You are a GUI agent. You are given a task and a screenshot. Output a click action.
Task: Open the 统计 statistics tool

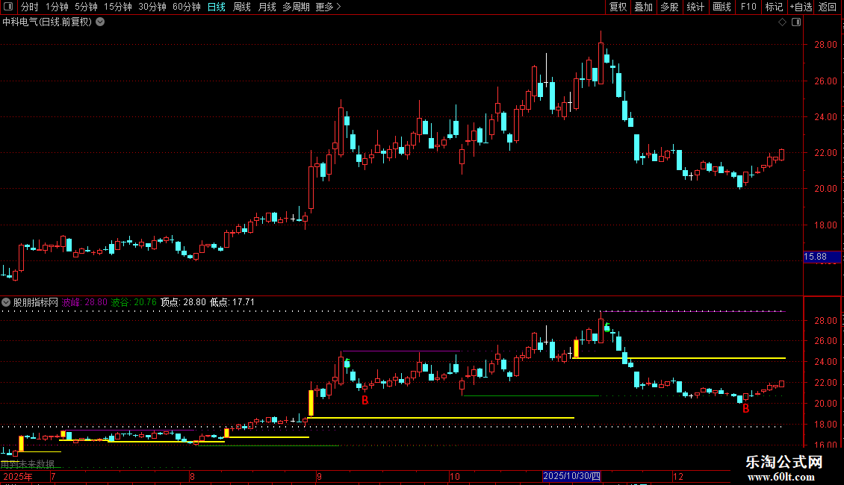(x=695, y=7)
